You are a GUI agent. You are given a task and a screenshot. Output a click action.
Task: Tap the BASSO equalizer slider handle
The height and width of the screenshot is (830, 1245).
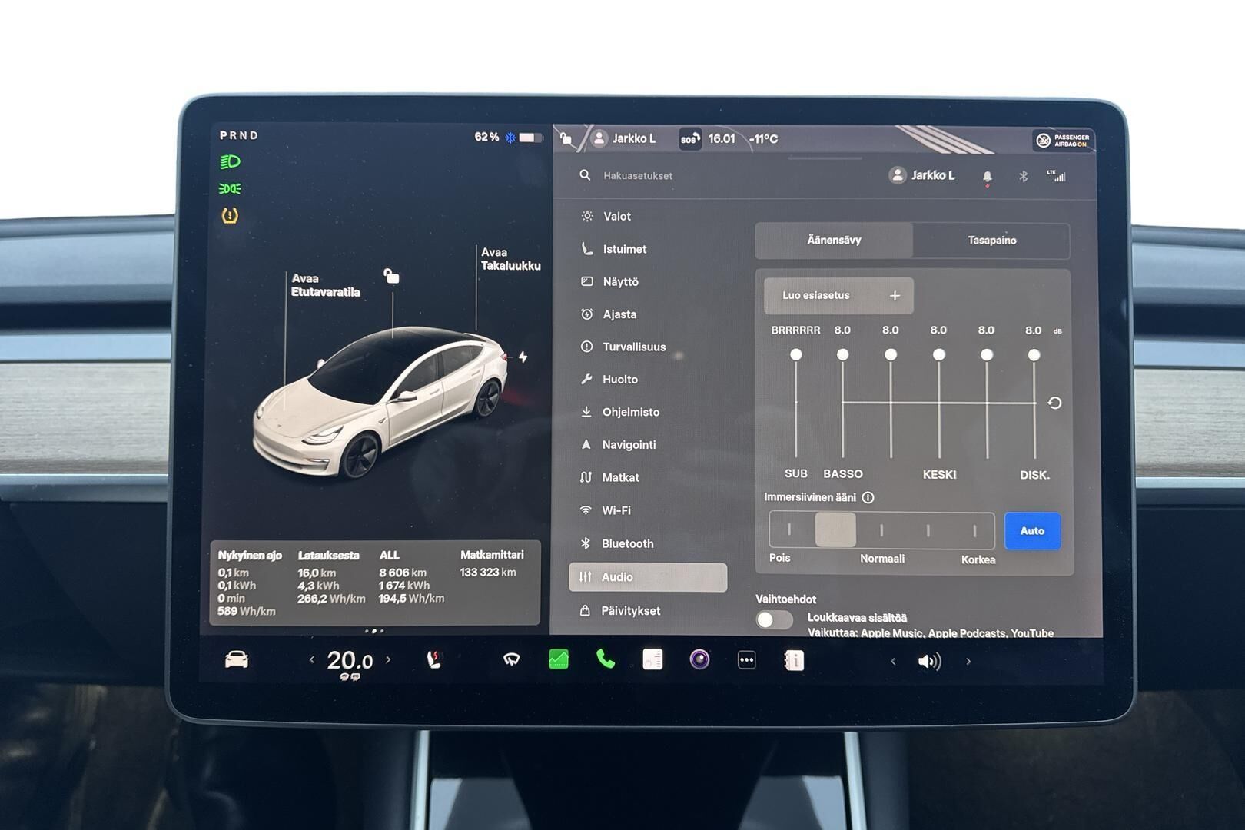pos(843,354)
